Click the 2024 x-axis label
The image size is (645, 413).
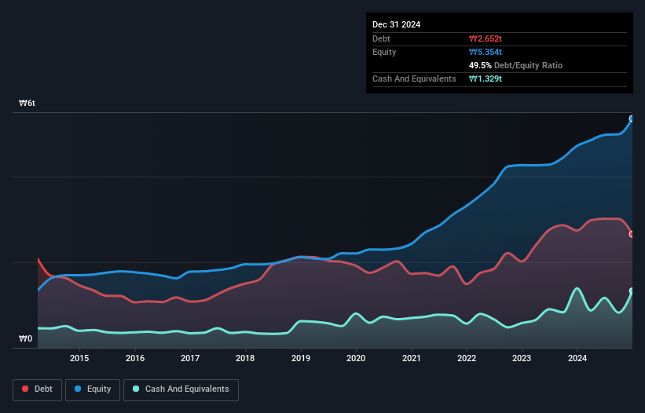click(577, 358)
